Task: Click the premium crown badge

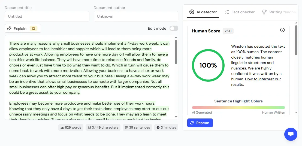Action: click(34, 29)
